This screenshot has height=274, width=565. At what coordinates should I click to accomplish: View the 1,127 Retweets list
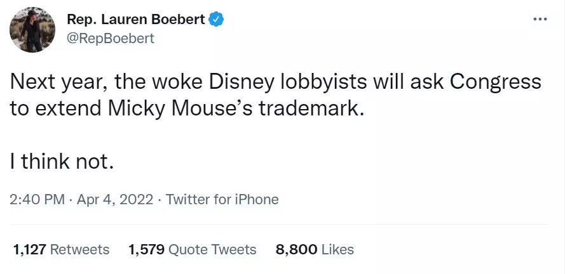pos(61,249)
